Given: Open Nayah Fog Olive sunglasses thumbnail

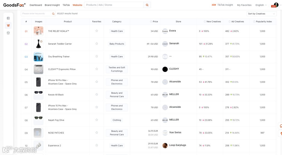Looking at the screenshot, I should (x=38, y=120).
